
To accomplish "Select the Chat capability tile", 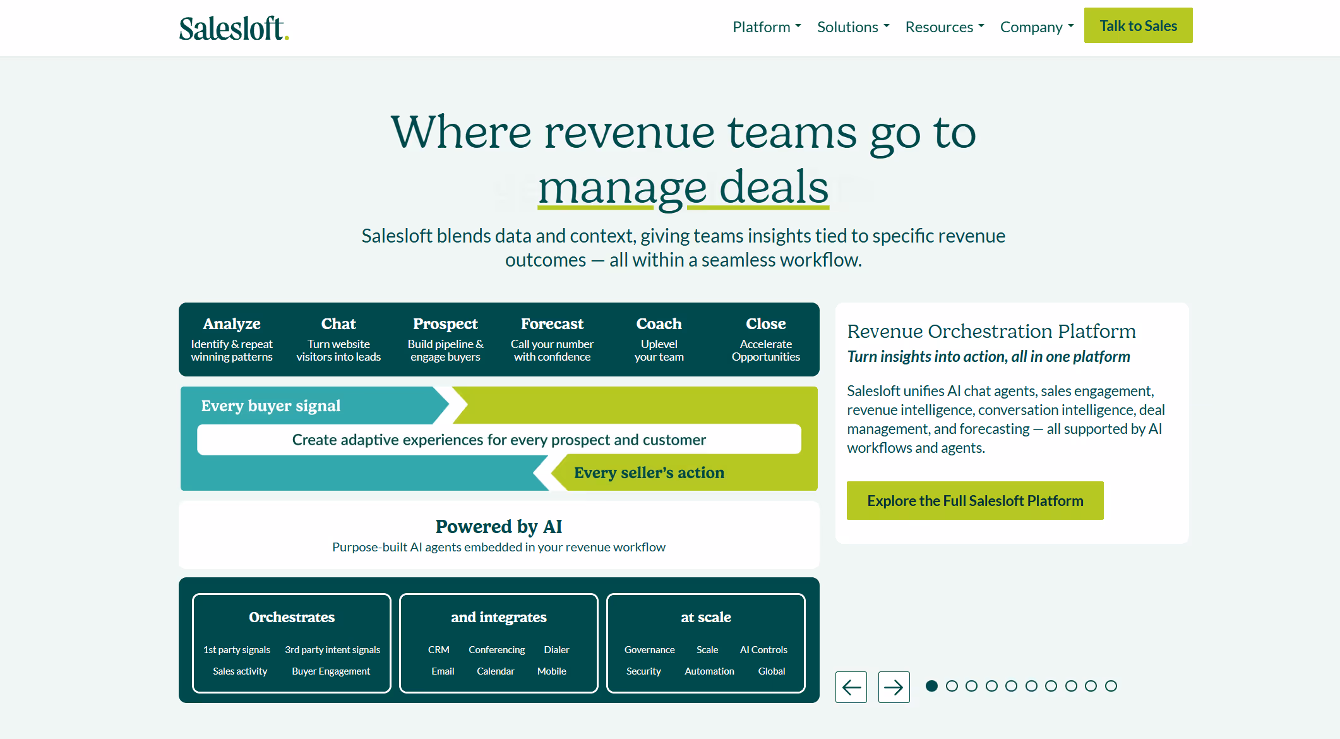I will tap(338, 339).
